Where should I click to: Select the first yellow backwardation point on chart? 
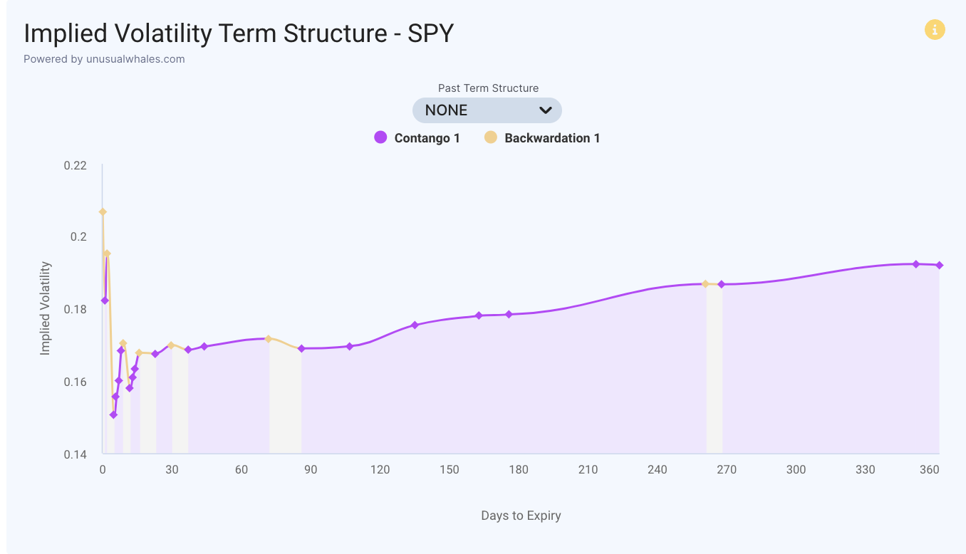click(102, 211)
